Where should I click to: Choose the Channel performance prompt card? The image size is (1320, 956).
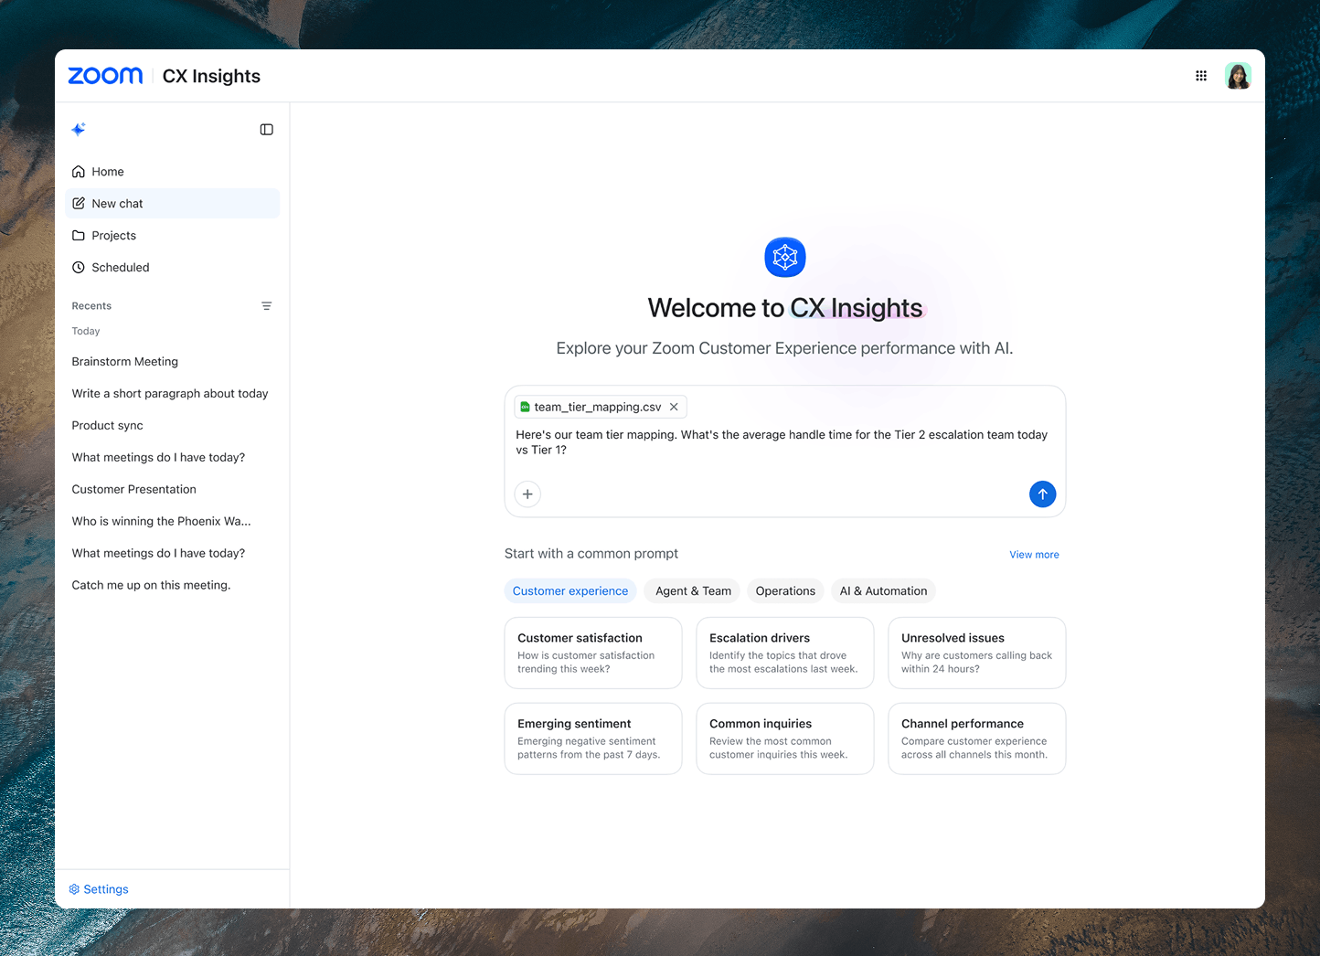977,738
